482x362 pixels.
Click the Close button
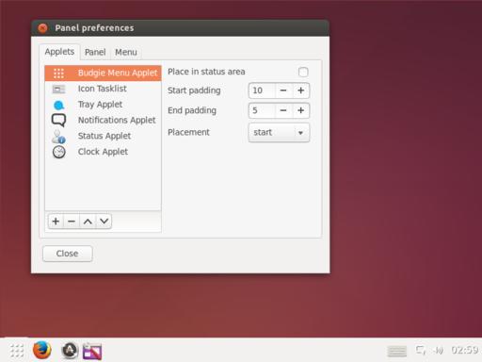[68, 254]
